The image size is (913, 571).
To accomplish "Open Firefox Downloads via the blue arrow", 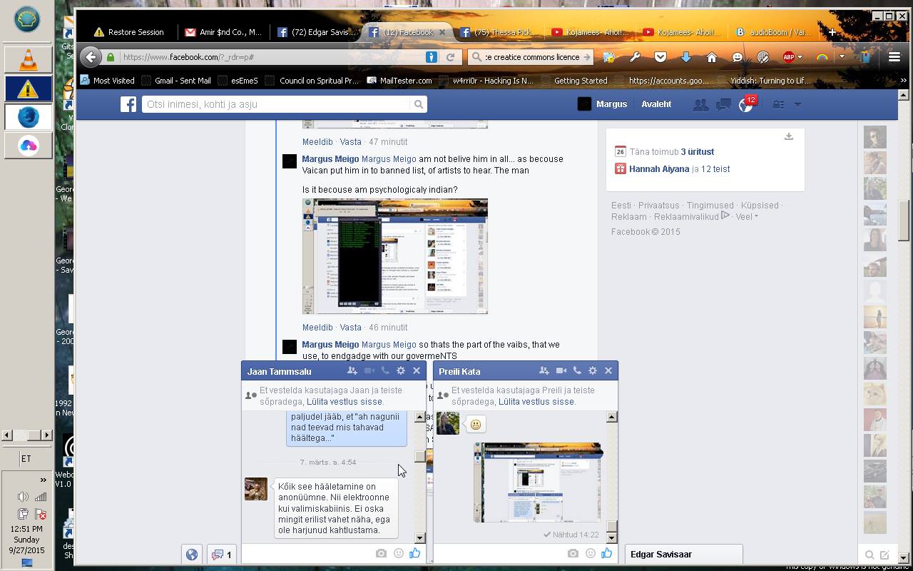I will click(x=686, y=57).
